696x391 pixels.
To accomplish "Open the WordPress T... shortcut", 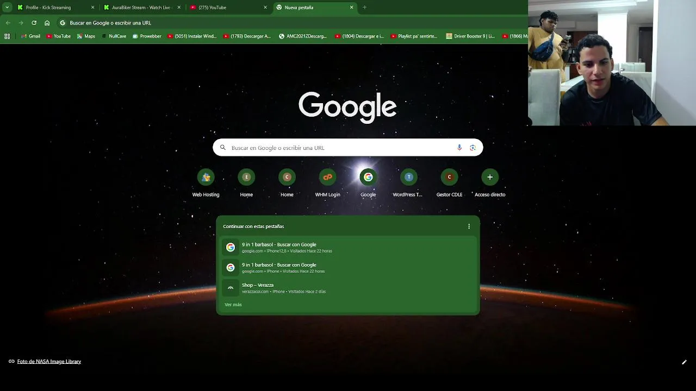I will click(408, 183).
